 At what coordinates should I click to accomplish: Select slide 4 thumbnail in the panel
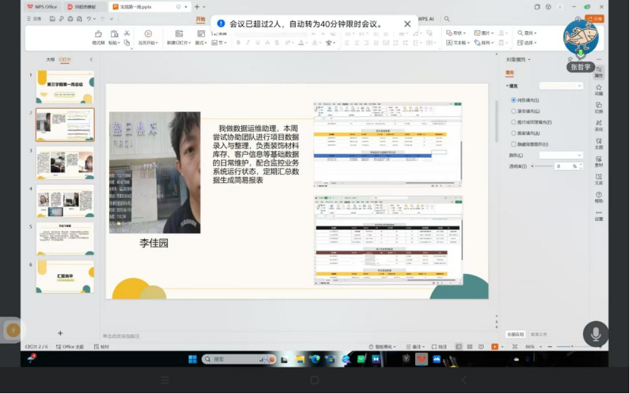[x=65, y=200]
